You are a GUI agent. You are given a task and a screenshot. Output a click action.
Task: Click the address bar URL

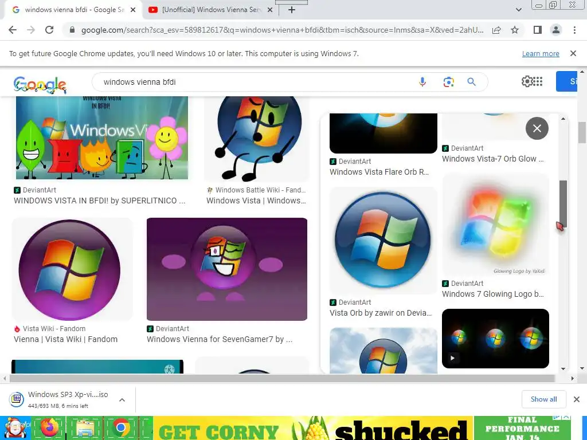[282, 30]
